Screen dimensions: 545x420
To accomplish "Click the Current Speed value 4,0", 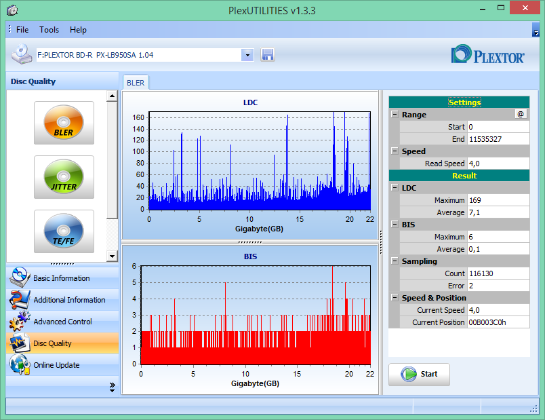I will point(498,309).
